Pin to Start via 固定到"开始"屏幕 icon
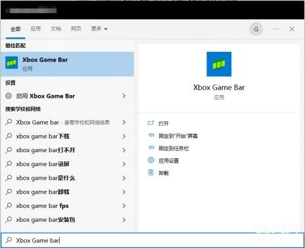Image resolution: width=305 pixels, height=248 pixels. [x=151, y=135]
